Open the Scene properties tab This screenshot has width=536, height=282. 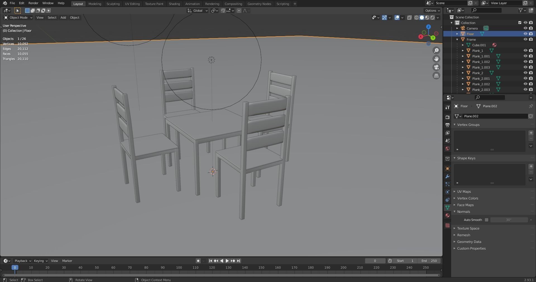[448, 141]
